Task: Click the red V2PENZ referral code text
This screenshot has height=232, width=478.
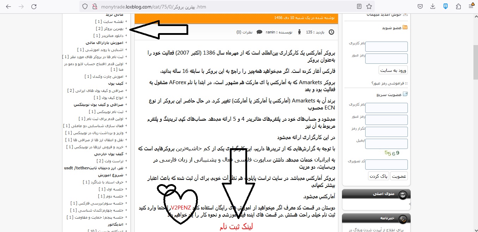Action: click(x=181, y=207)
